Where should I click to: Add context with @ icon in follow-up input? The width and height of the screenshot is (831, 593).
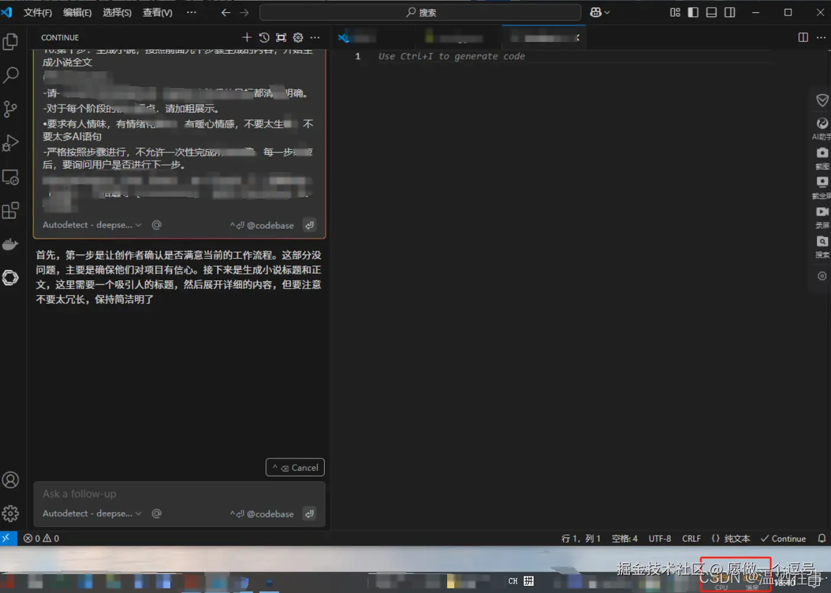click(157, 513)
